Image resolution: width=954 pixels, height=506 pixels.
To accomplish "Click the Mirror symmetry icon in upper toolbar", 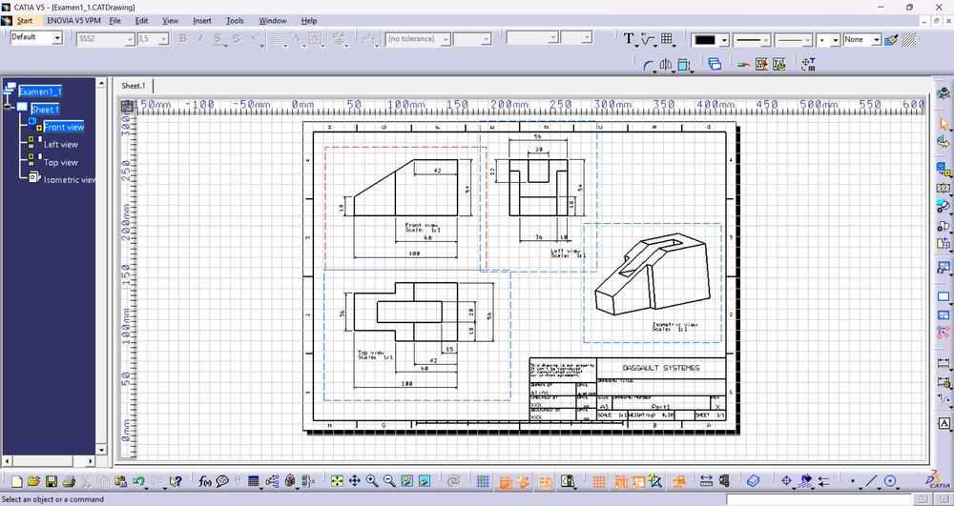I will [x=666, y=64].
